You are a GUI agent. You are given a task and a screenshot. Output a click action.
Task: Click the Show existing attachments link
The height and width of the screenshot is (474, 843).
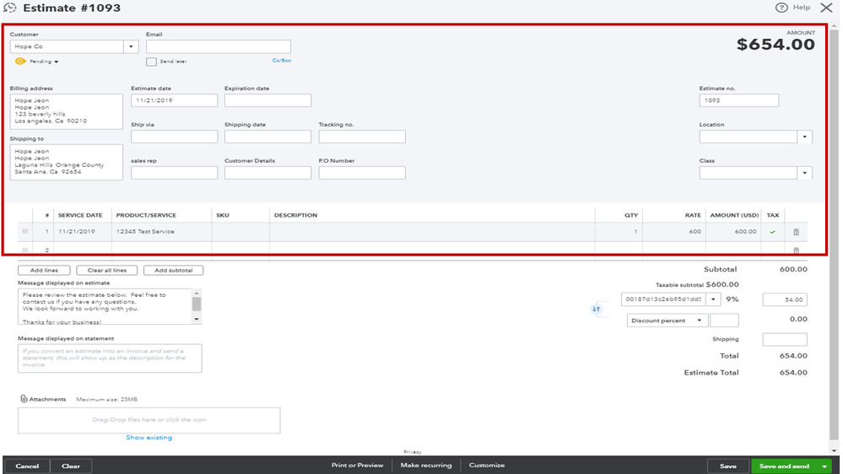point(149,438)
